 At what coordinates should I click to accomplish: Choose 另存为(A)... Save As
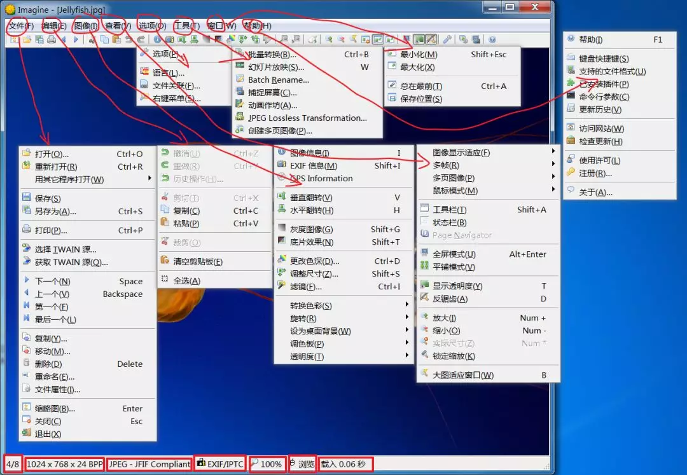click(x=88, y=212)
